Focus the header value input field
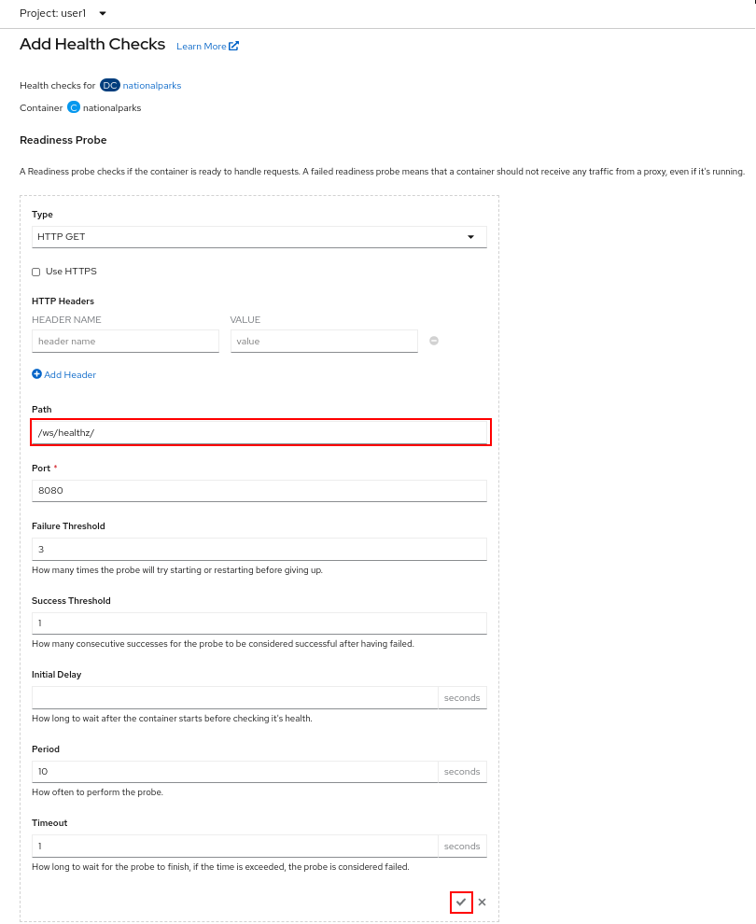The image size is (756, 924). (x=323, y=342)
